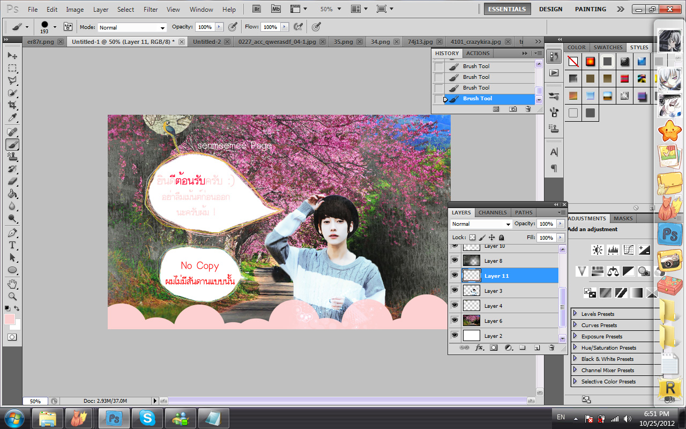The image size is (686, 429).
Task: Apply the Default Style (None) swatch
Action: point(573,62)
